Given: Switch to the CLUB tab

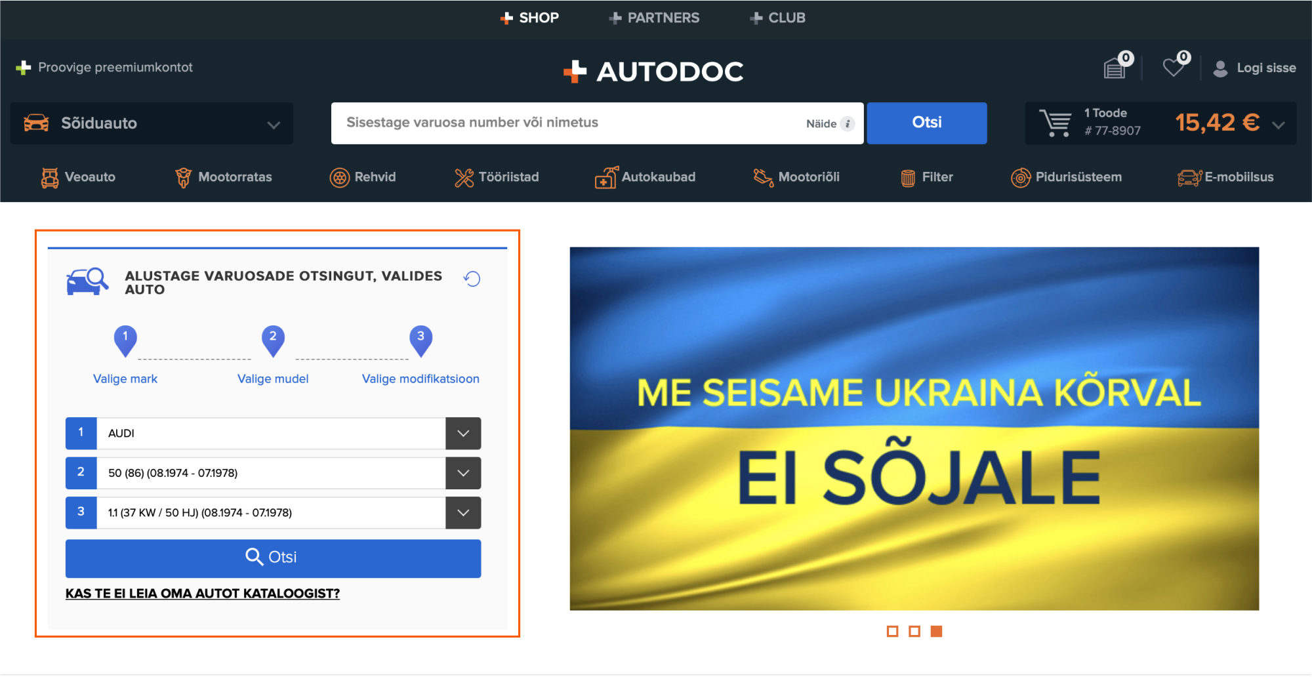Looking at the screenshot, I should click(777, 18).
